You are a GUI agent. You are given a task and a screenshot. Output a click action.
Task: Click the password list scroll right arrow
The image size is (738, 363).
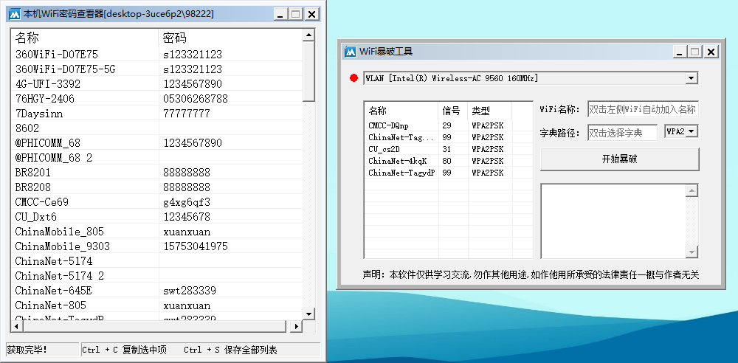297,327
